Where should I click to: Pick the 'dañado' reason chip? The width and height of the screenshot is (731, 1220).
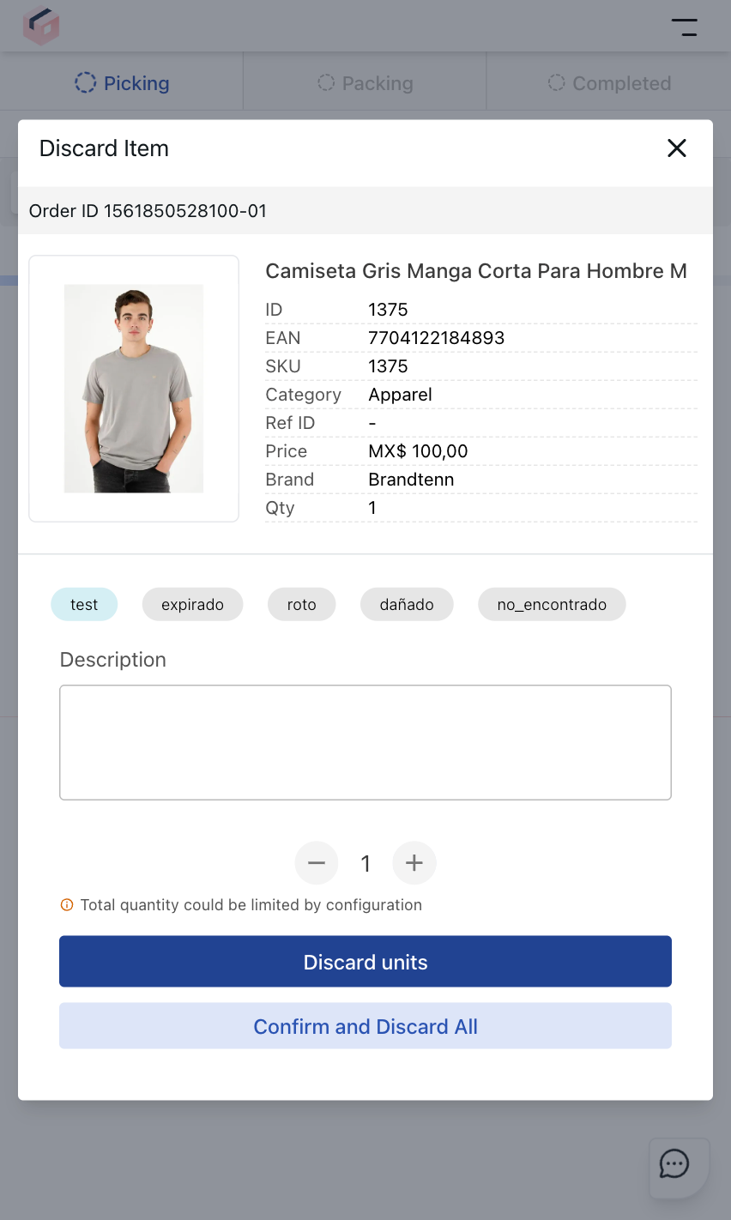[x=407, y=605]
